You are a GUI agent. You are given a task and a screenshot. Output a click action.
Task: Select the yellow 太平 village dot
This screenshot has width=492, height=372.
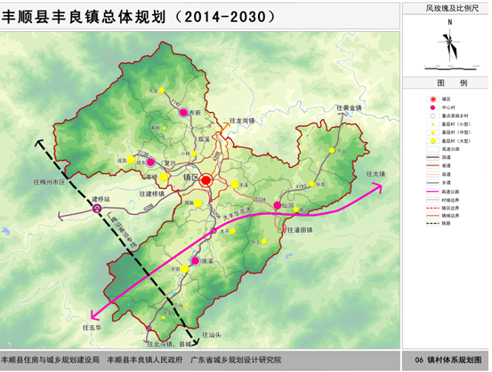point(232,231)
